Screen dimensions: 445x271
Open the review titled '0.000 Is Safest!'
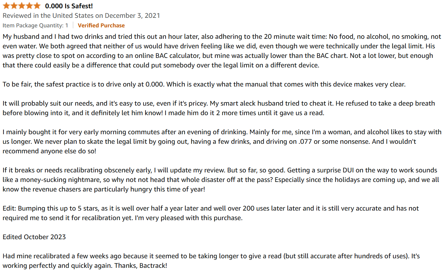(x=69, y=6)
